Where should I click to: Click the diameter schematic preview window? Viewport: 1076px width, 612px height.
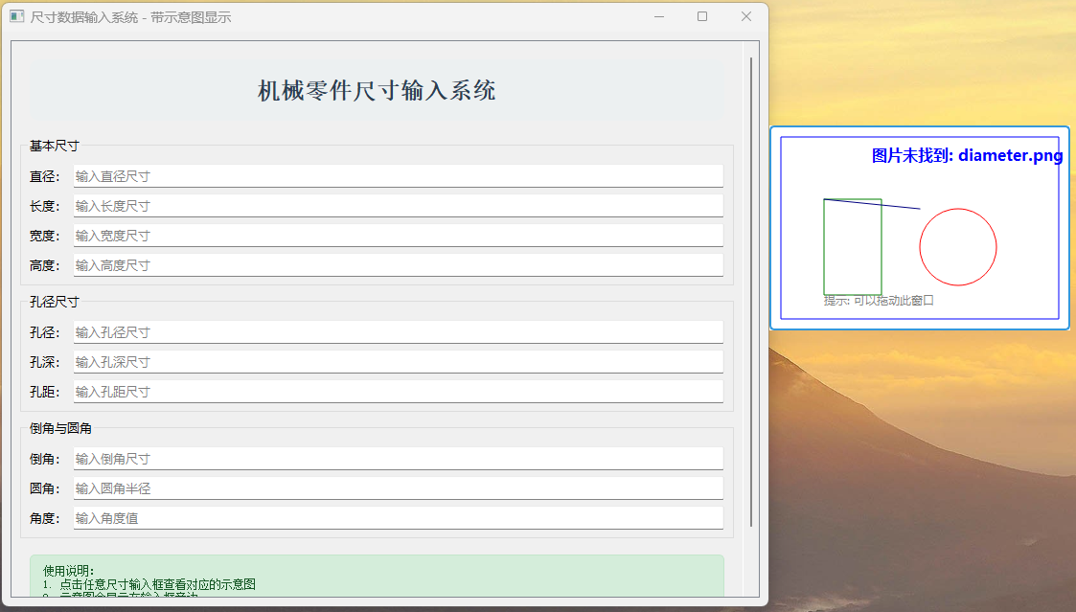pos(920,228)
